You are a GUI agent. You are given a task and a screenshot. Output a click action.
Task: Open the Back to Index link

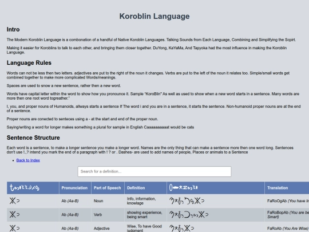[28, 160]
